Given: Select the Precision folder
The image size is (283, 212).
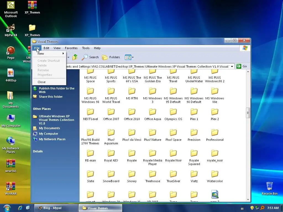Looking at the screenshot, I should pyautogui.click(x=194, y=135).
